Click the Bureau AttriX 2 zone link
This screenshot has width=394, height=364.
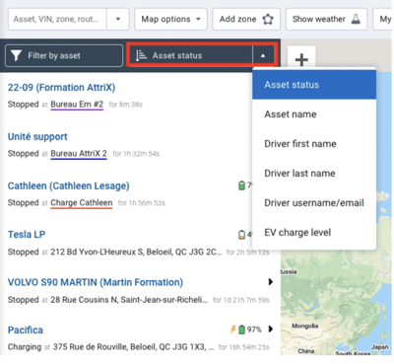[79, 154]
